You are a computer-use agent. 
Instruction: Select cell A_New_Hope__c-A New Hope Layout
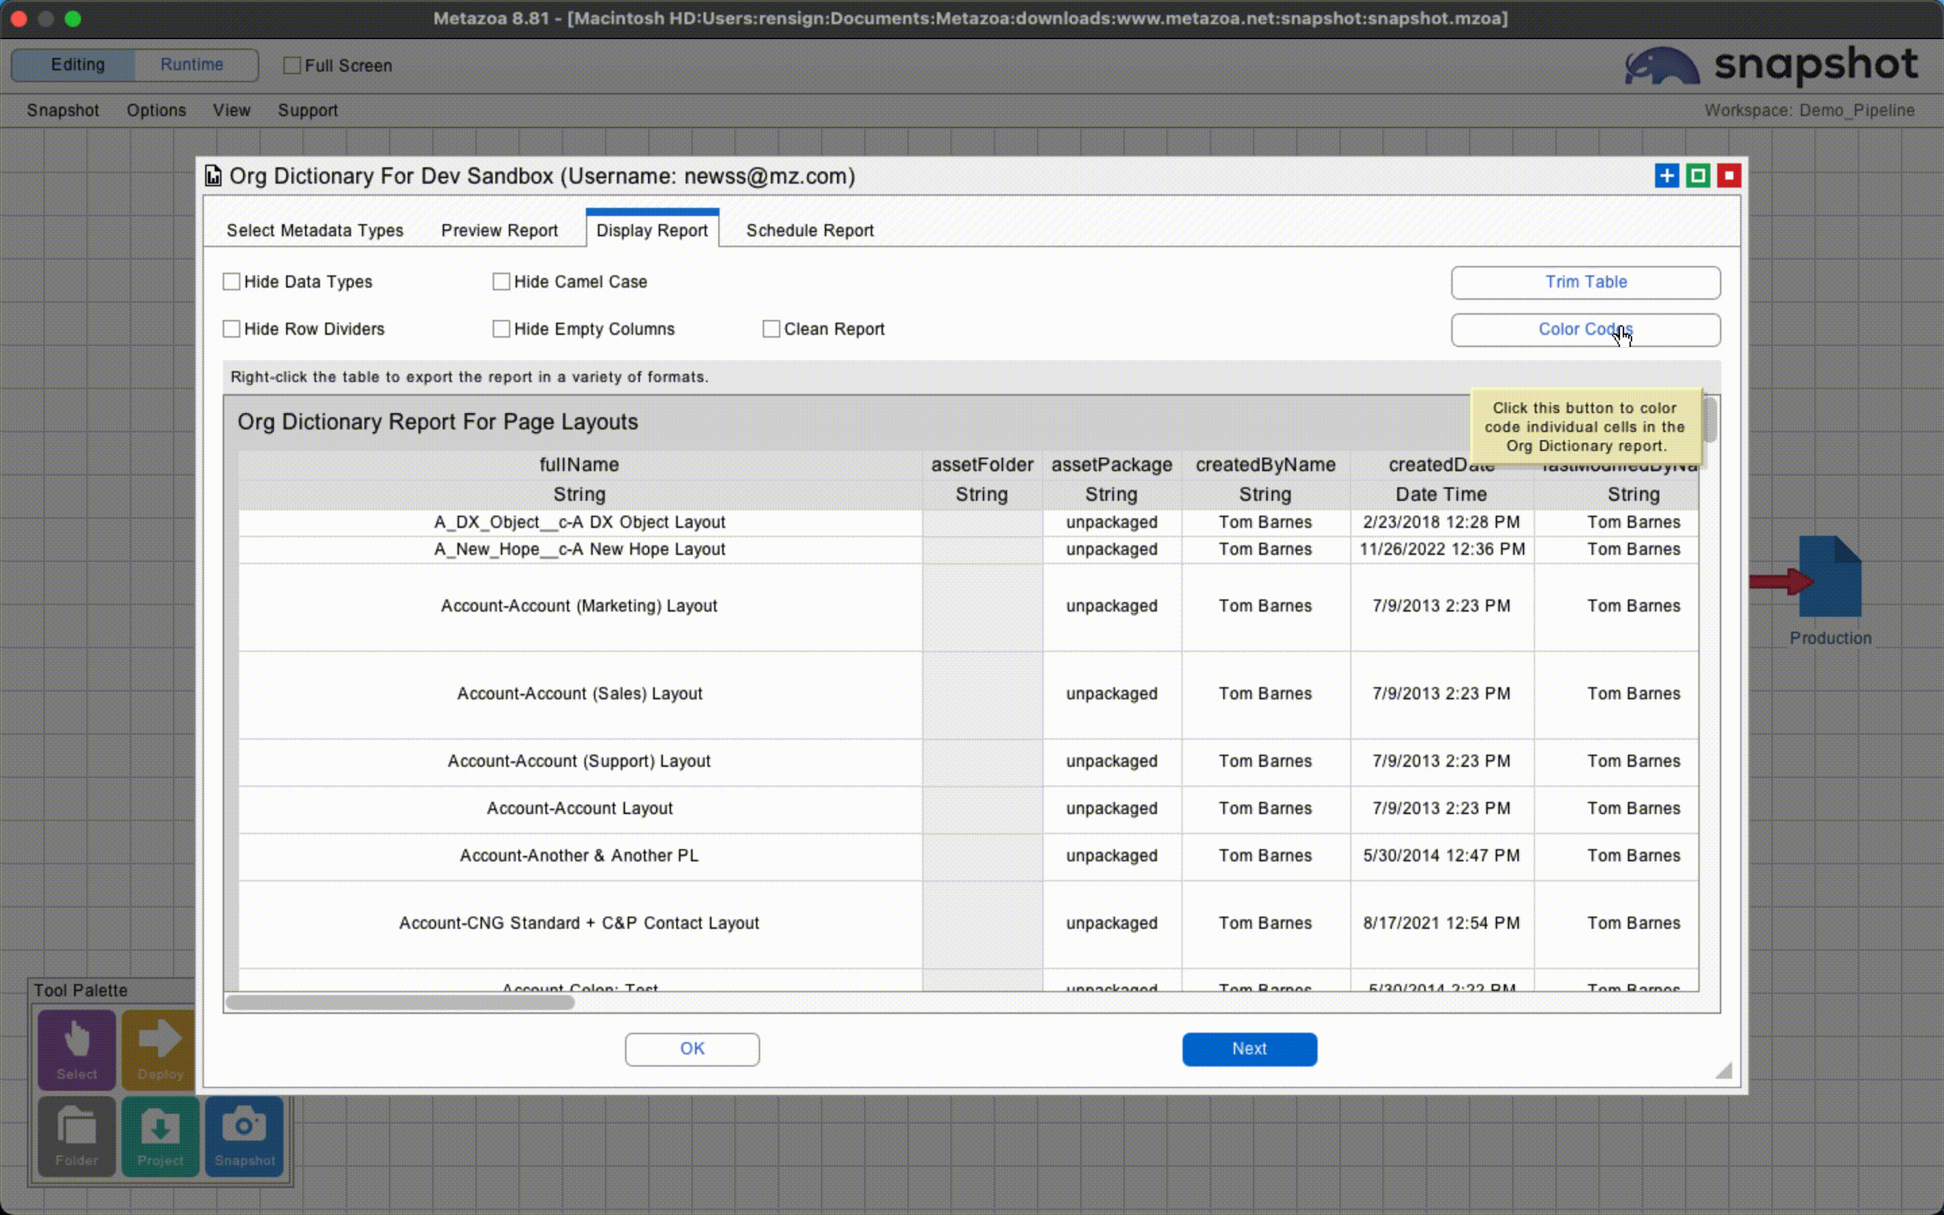click(x=579, y=549)
